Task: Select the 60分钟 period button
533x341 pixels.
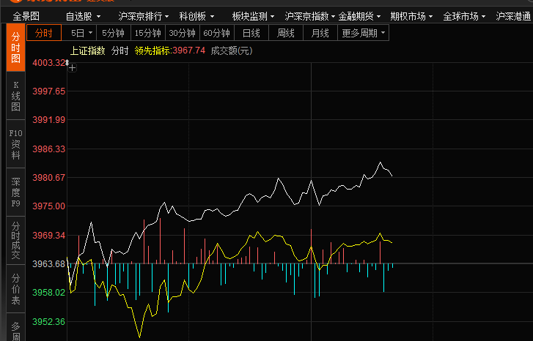Action: coord(216,33)
